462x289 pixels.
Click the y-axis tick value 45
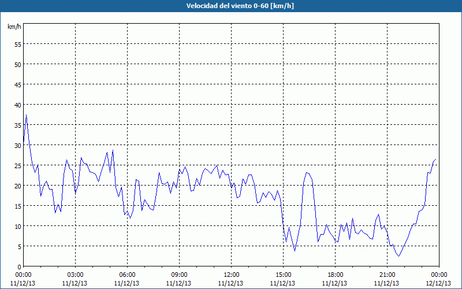point(18,84)
